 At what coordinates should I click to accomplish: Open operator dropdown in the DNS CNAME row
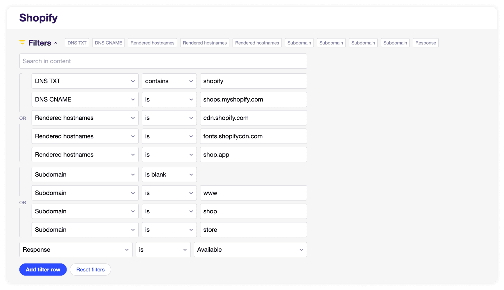pyautogui.click(x=169, y=99)
